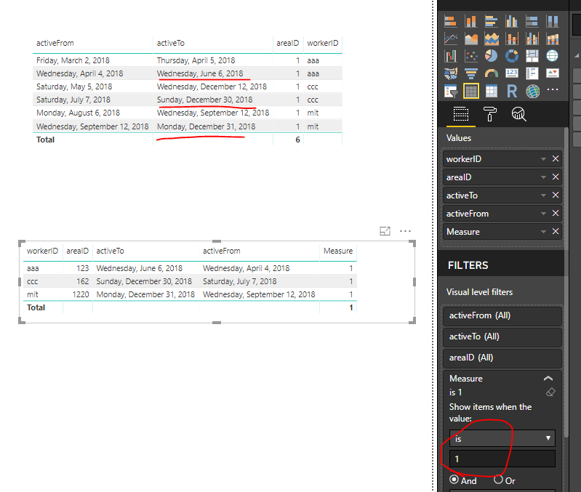The width and height of the screenshot is (581, 492).
Task: Select the card 123 visual
Action: (512, 73)
